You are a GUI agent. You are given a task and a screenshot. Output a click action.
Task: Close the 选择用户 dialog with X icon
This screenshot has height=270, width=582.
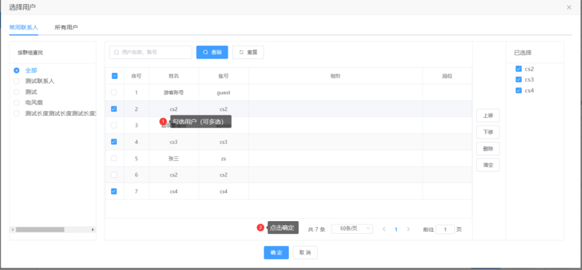click(x=568, y=7)
